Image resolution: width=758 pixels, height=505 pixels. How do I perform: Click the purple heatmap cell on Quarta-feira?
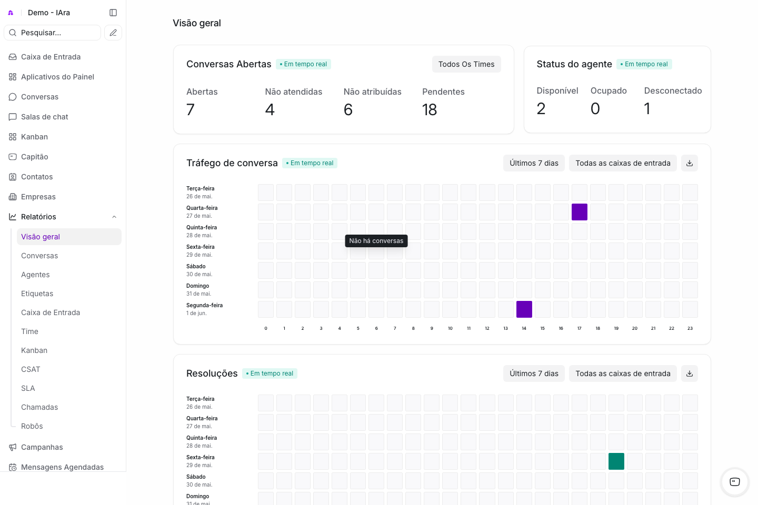point(580,212)
